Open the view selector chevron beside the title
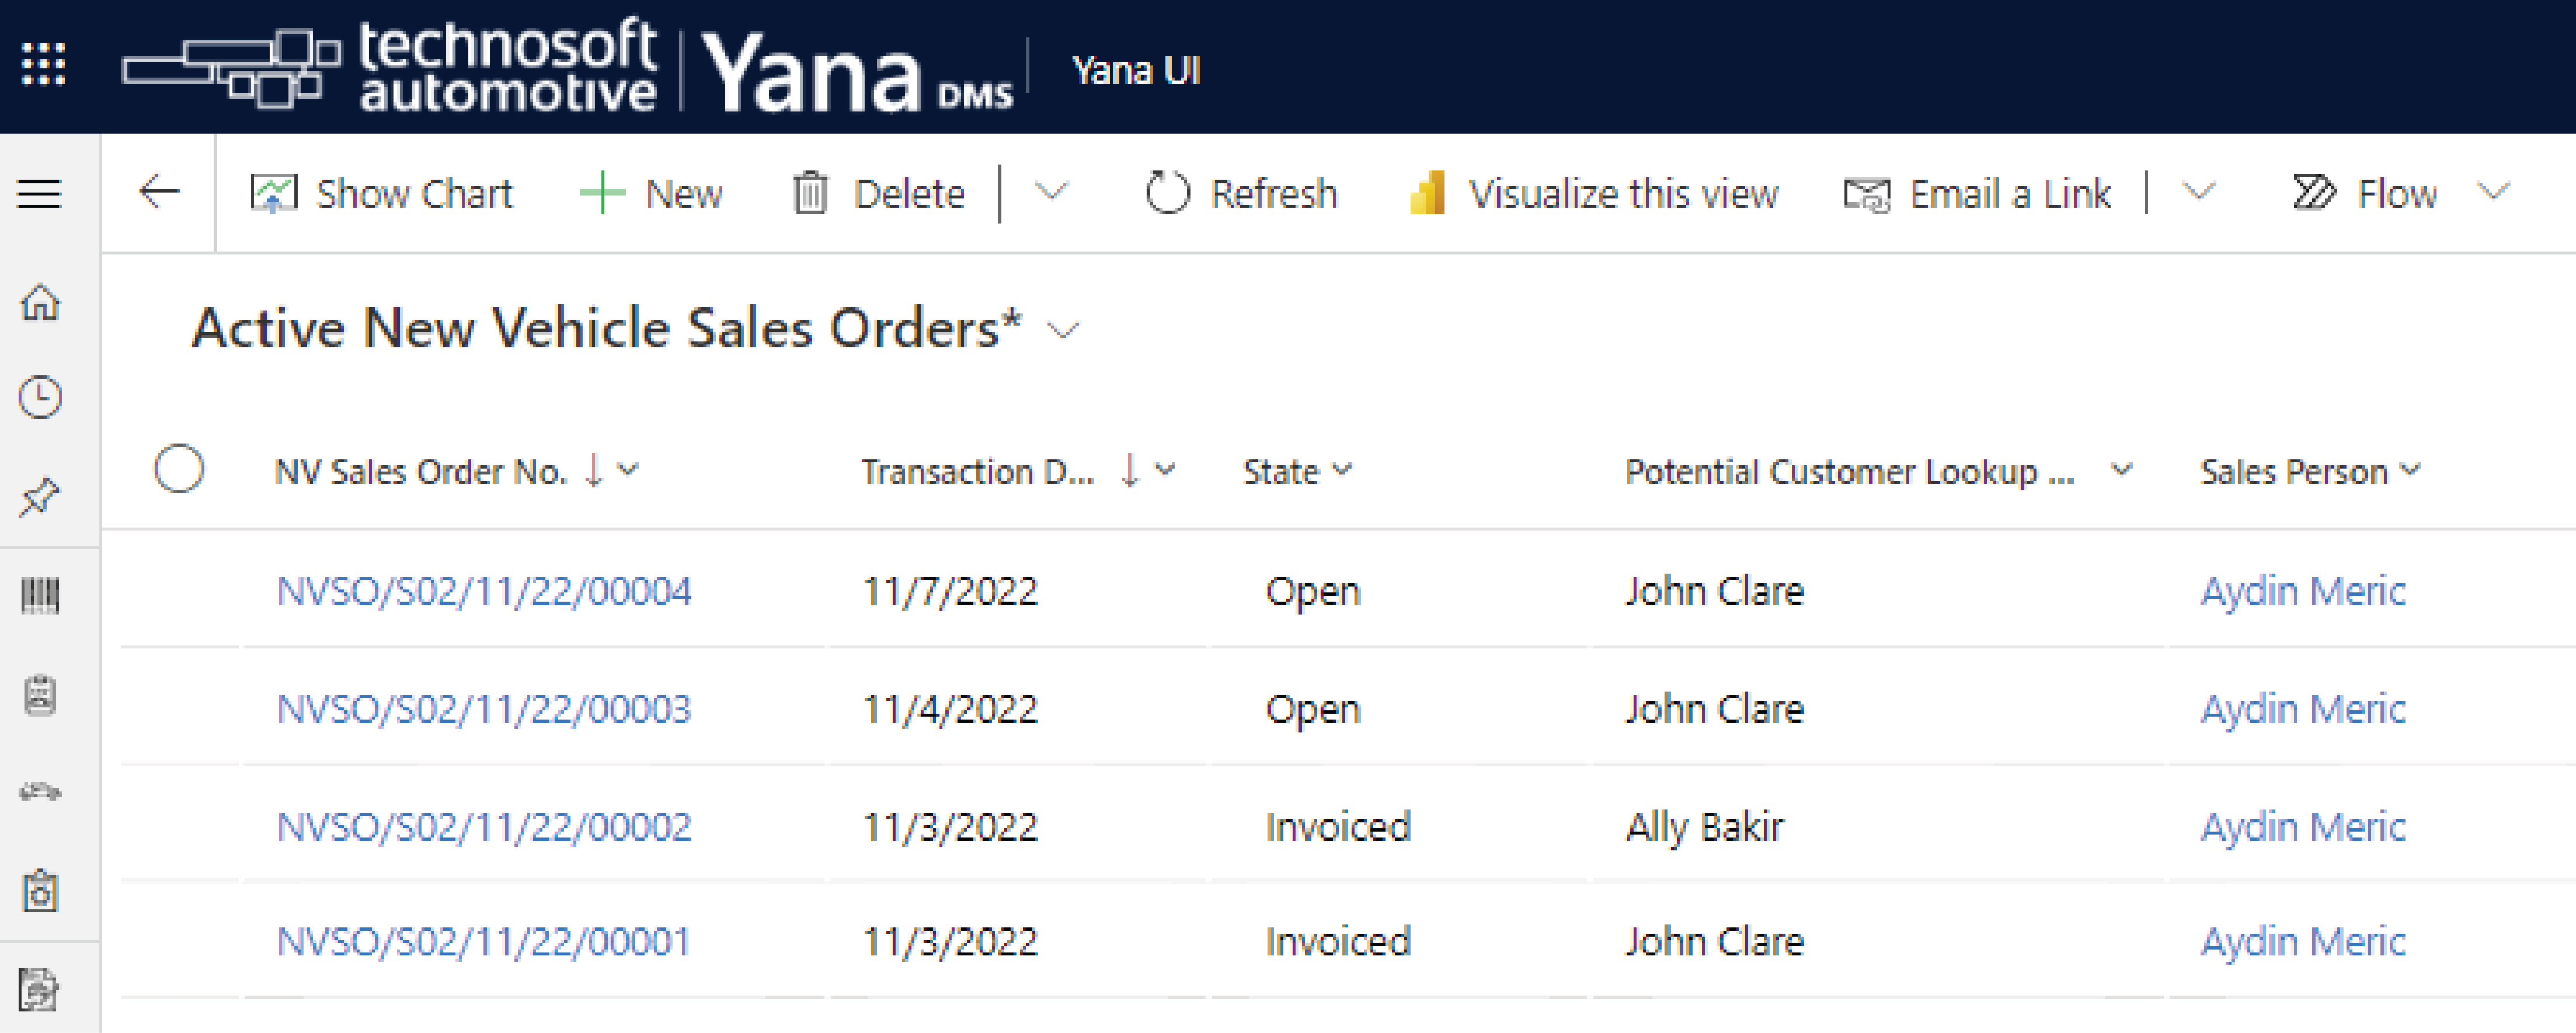 pos(1063,330)
